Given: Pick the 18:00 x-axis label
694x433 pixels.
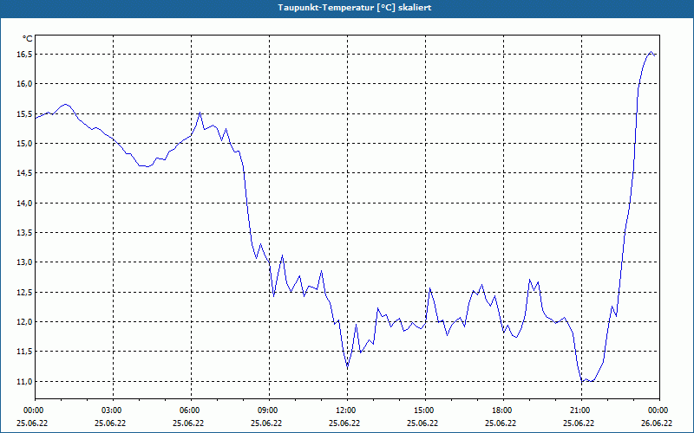Looking at the screenshot, I should pyautogui.click(x=503, y=410).
